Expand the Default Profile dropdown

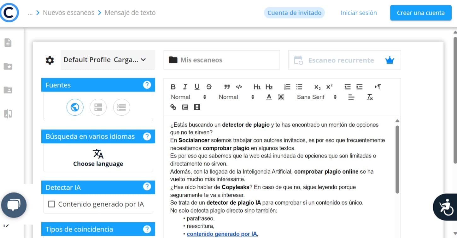(108, 60)
